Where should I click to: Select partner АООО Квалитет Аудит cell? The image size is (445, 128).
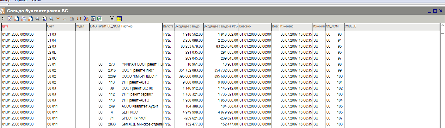pyautogui.click(x=142, y=106)
